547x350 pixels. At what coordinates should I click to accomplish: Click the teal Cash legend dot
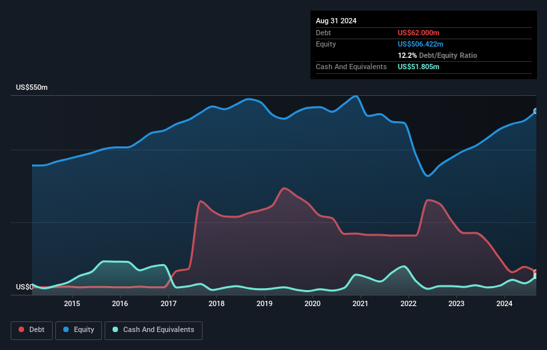[x=116, y=329]
